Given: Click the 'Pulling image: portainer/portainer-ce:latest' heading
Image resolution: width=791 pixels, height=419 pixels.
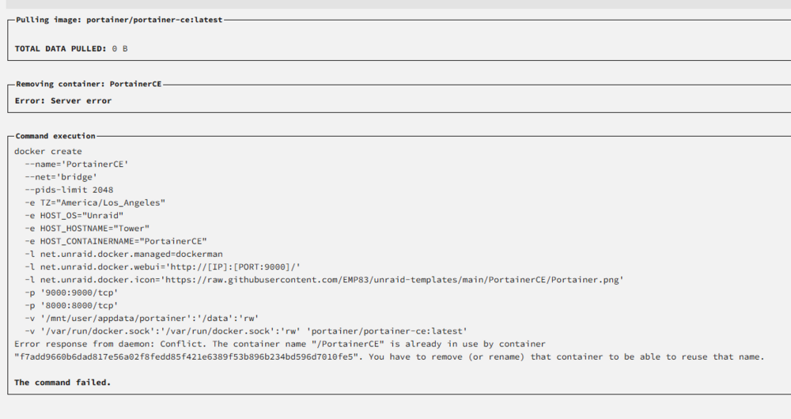Looking at the screenshot, I should pyautogui.click(x=119, y=20).
